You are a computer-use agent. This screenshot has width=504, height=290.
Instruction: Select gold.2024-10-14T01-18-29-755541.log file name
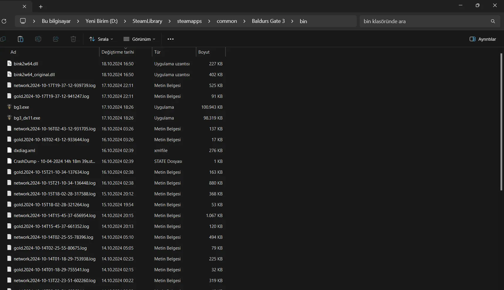point(51,269)
